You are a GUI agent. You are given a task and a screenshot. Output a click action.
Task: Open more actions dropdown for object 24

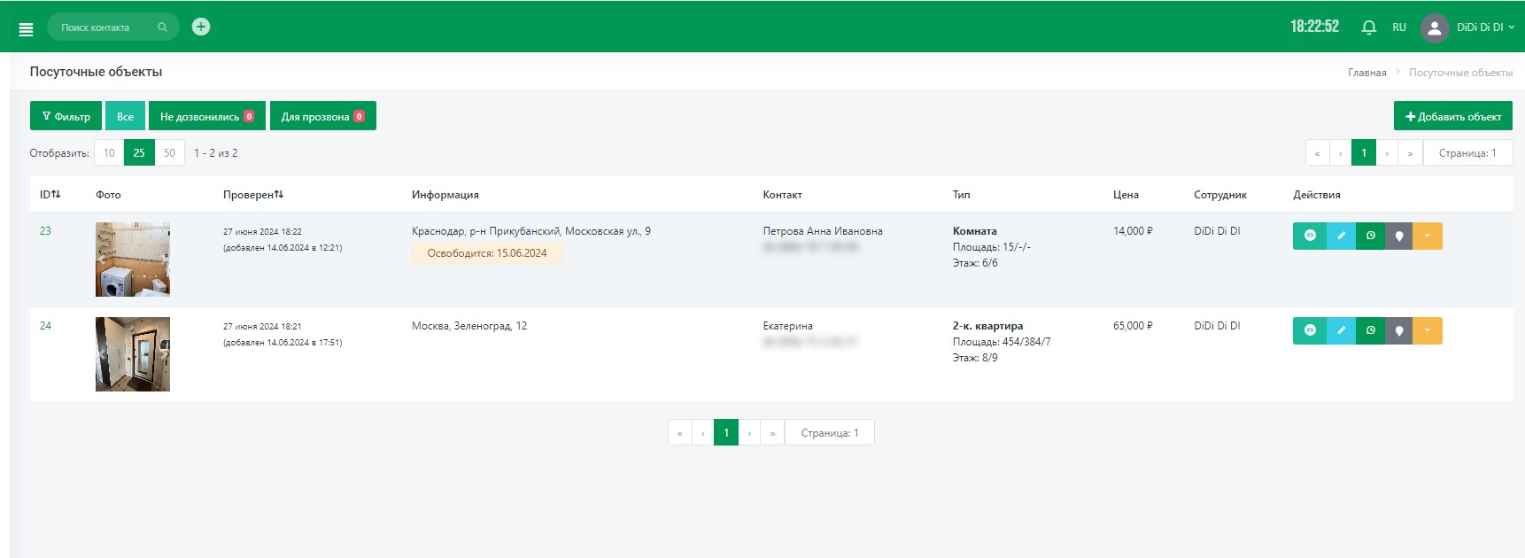click(x=1428, y=330)
